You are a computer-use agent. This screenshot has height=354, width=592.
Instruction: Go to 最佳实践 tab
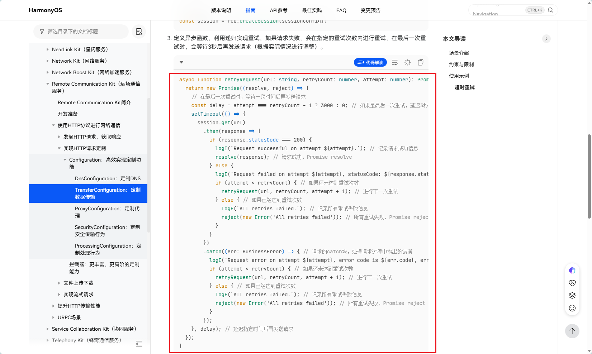coord(312,10)
